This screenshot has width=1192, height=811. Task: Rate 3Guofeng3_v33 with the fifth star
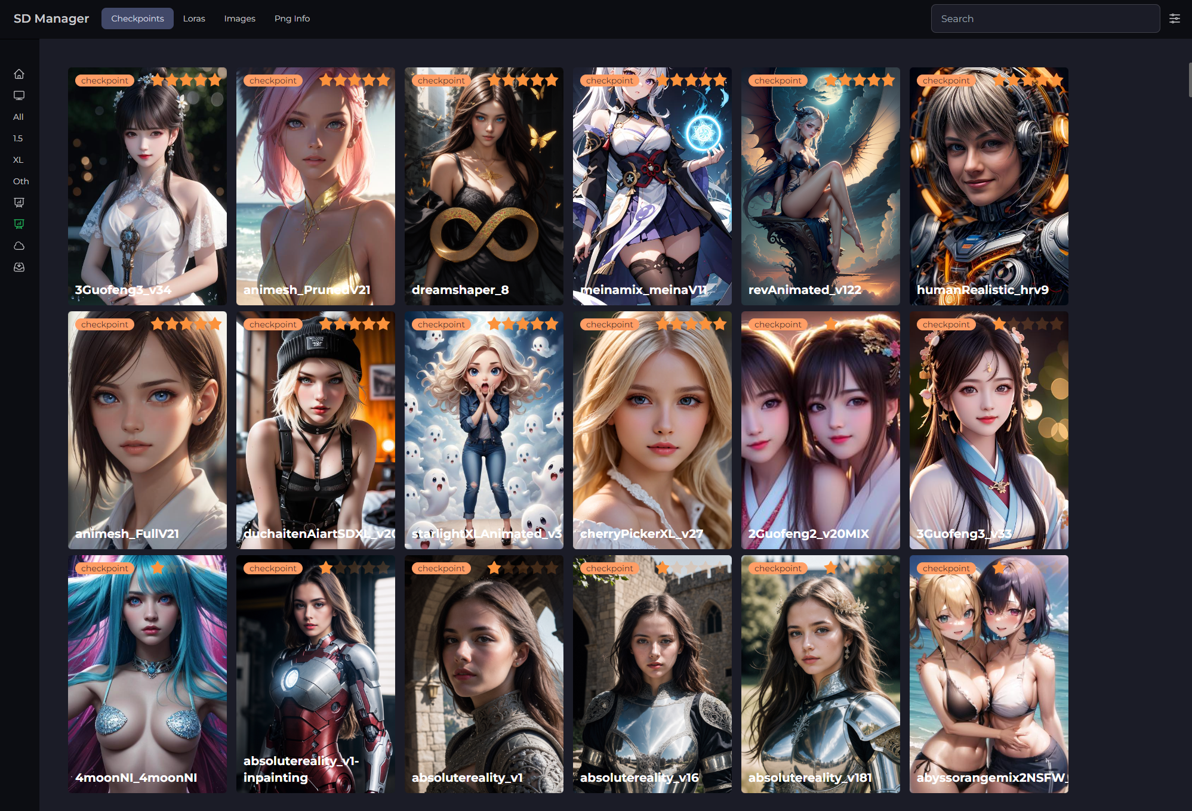tap(1057, 324)
